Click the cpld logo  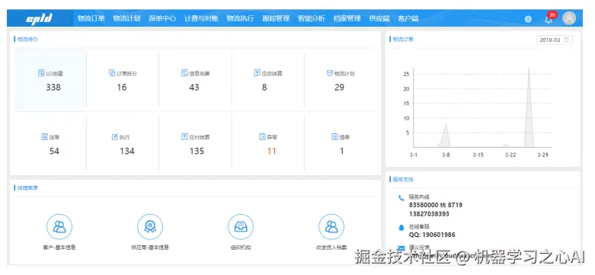coord(39,18)
